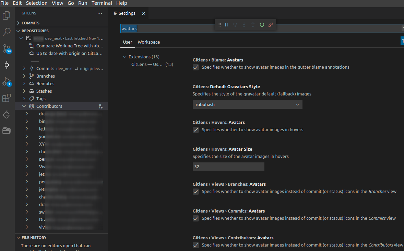Screen dimensions: 404x251
Task: Expand contributor starting with Viv
Action: [x=27, y=167]
